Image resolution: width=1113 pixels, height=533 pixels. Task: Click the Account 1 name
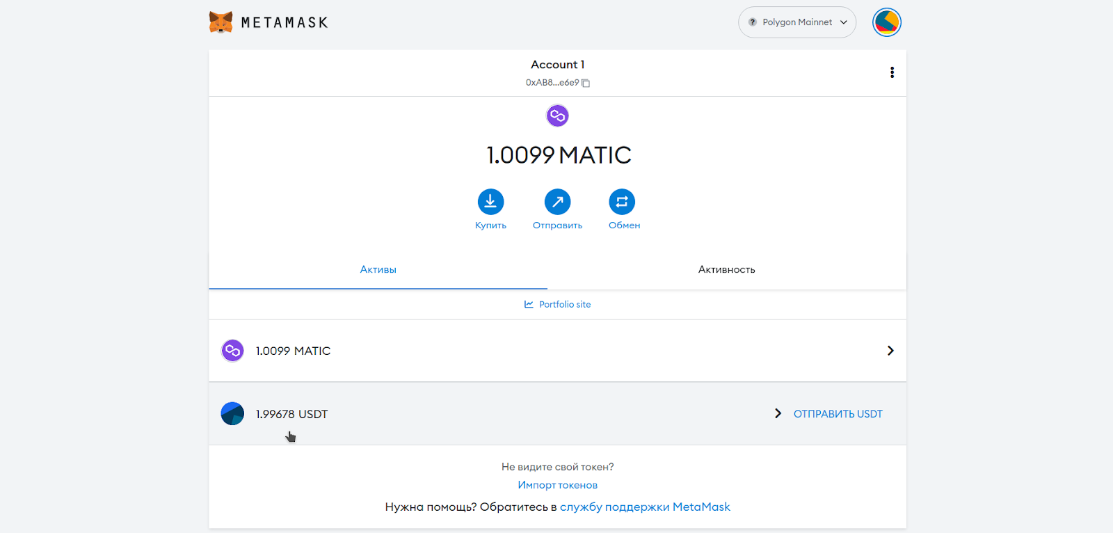pos(557,65)
